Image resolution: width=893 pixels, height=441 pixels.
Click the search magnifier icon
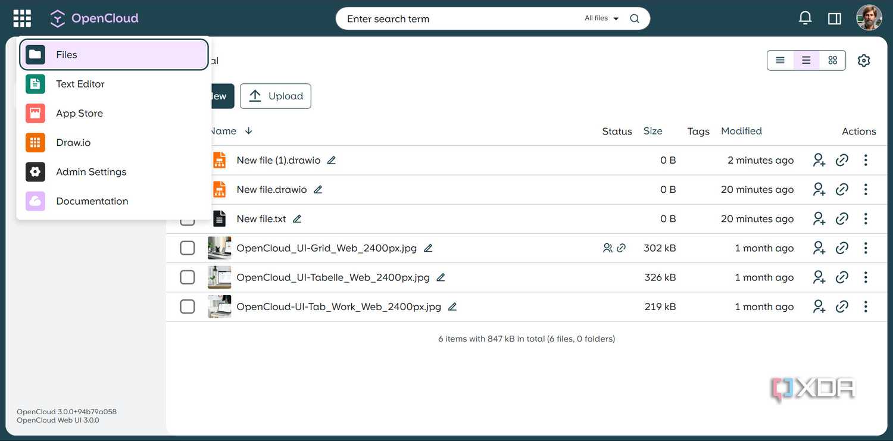635,18
